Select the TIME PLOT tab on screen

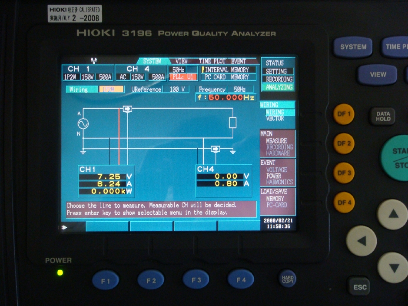pos(212,61)
